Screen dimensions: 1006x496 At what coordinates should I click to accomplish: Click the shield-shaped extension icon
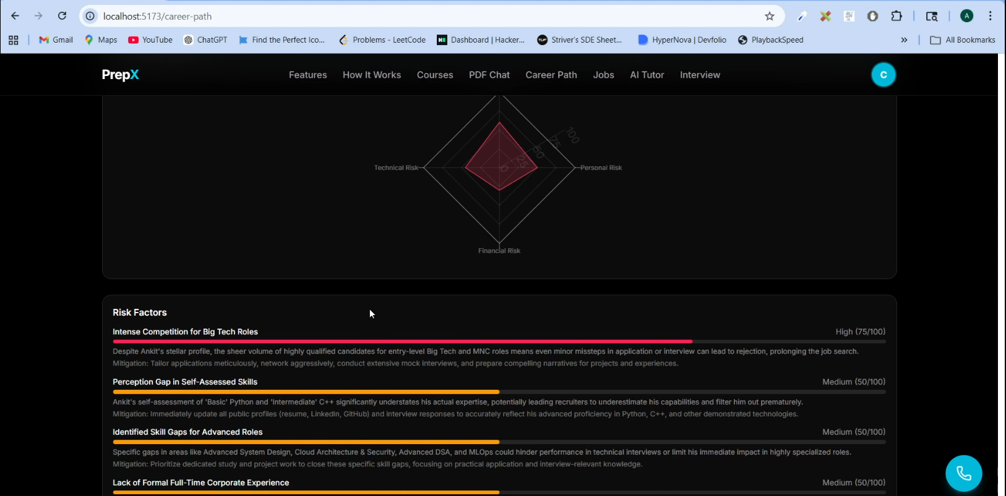[x=873, y=16]
